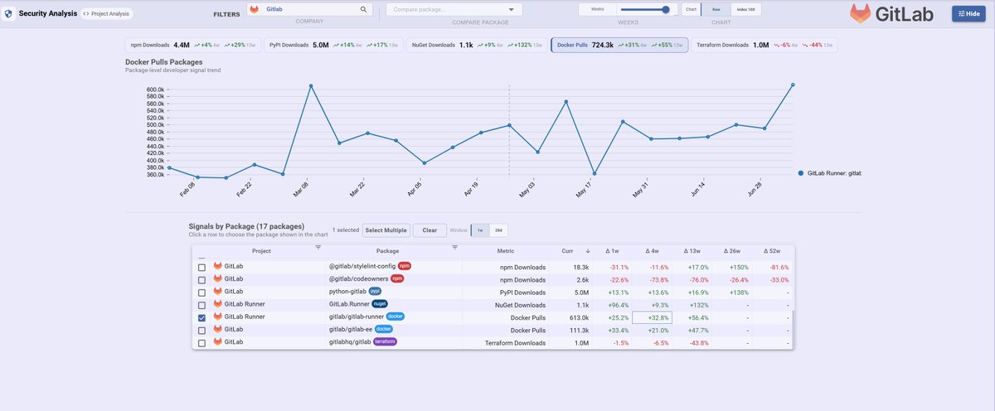Viewport: 995px width, 411px height.
Task: Click the Δ 1w column header
Action: (x=612, y=250)
